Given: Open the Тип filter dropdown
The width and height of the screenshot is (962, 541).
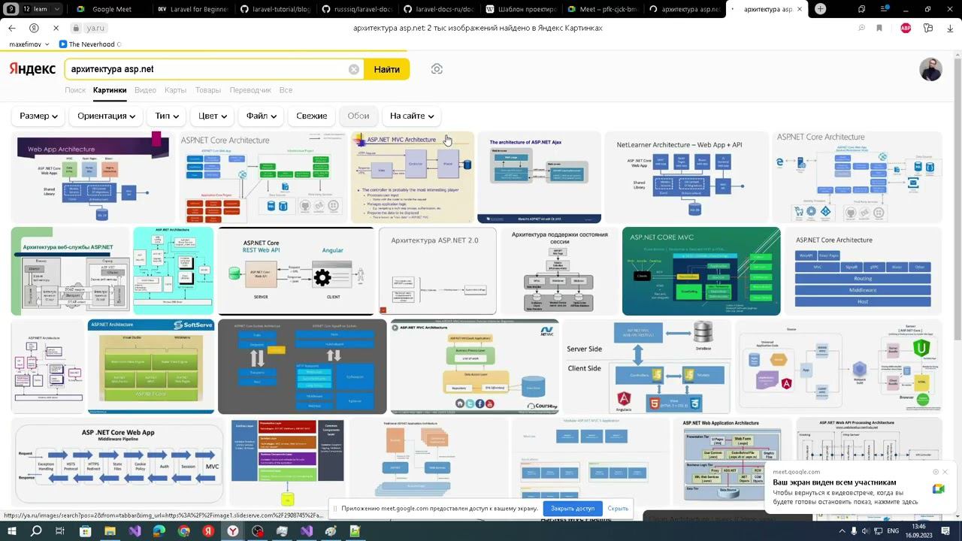Looking at the screenshot, I should (167, 116).
